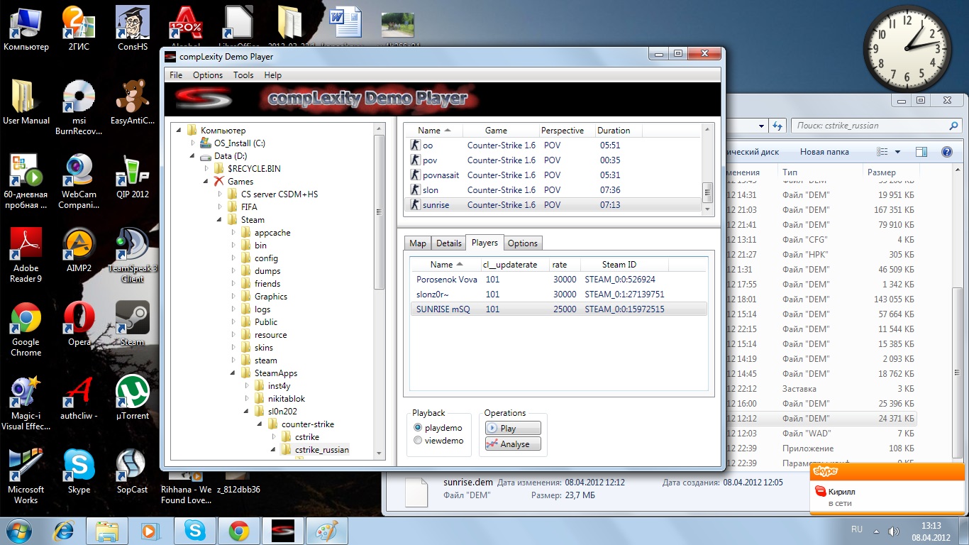Launch the SopCast desktop shortcut

point(133,471)
